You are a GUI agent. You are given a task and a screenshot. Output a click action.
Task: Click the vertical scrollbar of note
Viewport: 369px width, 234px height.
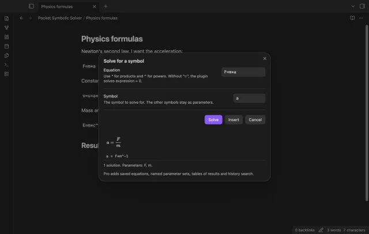(367, 113)
